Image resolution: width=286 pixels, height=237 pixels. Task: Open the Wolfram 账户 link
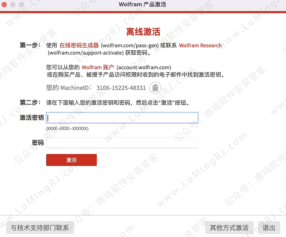point(98,67)
